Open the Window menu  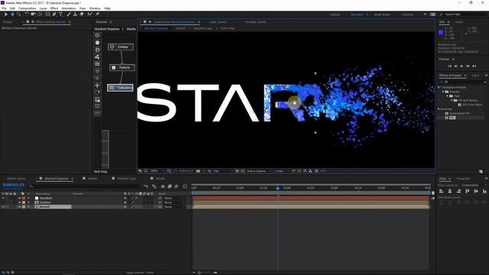click(x=95, y=8)
